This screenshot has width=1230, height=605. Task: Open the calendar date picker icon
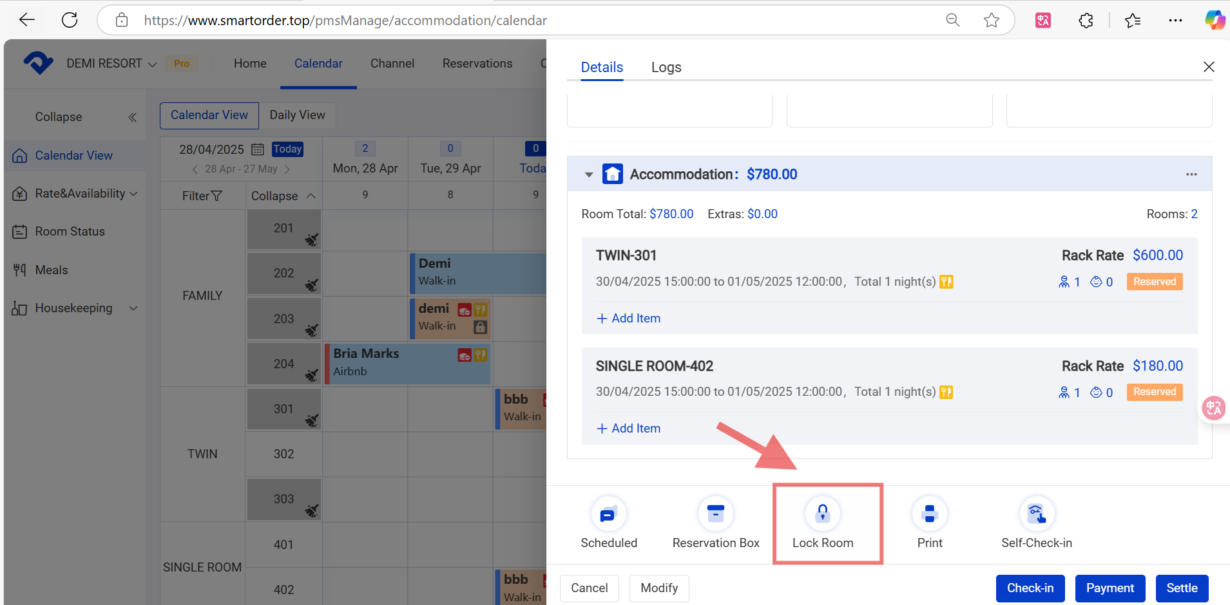tap(258, 149)
